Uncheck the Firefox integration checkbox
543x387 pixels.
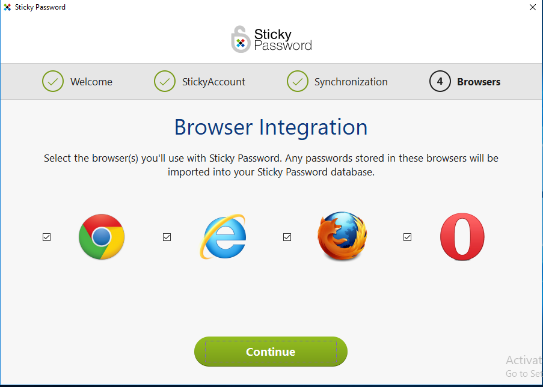pos(287,237)
